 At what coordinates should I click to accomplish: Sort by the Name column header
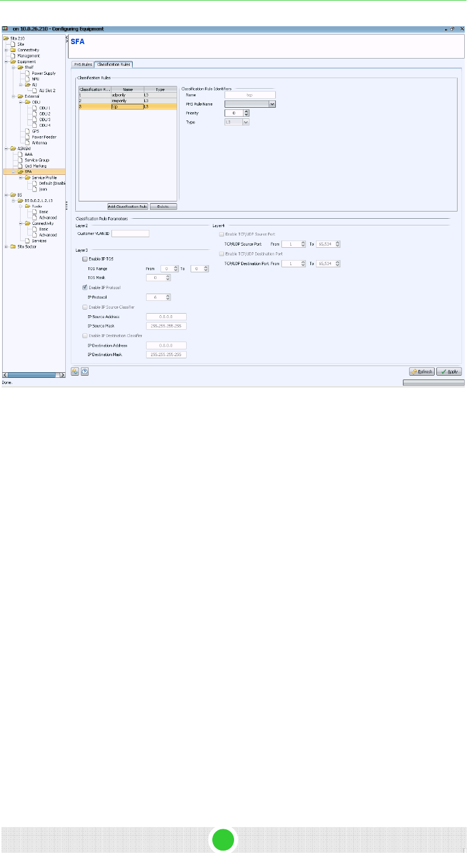[128, 89]
